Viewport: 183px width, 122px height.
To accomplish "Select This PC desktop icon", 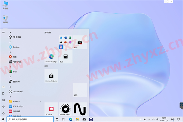I will click(x=5, y=5).
